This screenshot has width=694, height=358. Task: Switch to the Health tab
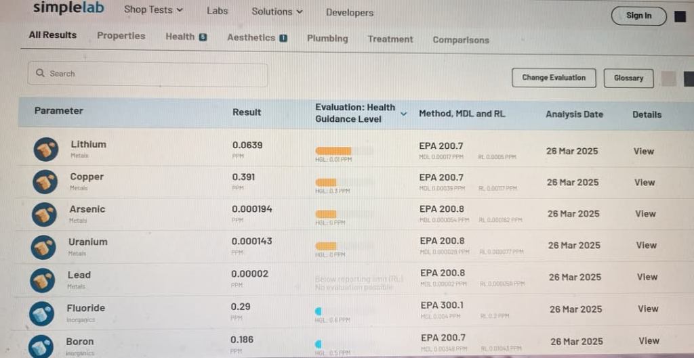point(186,37)
